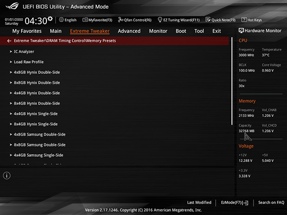Viewport: 287px width, 215px height.
Task: Click the Hardware Monitor heading
Action: (263, 31)
